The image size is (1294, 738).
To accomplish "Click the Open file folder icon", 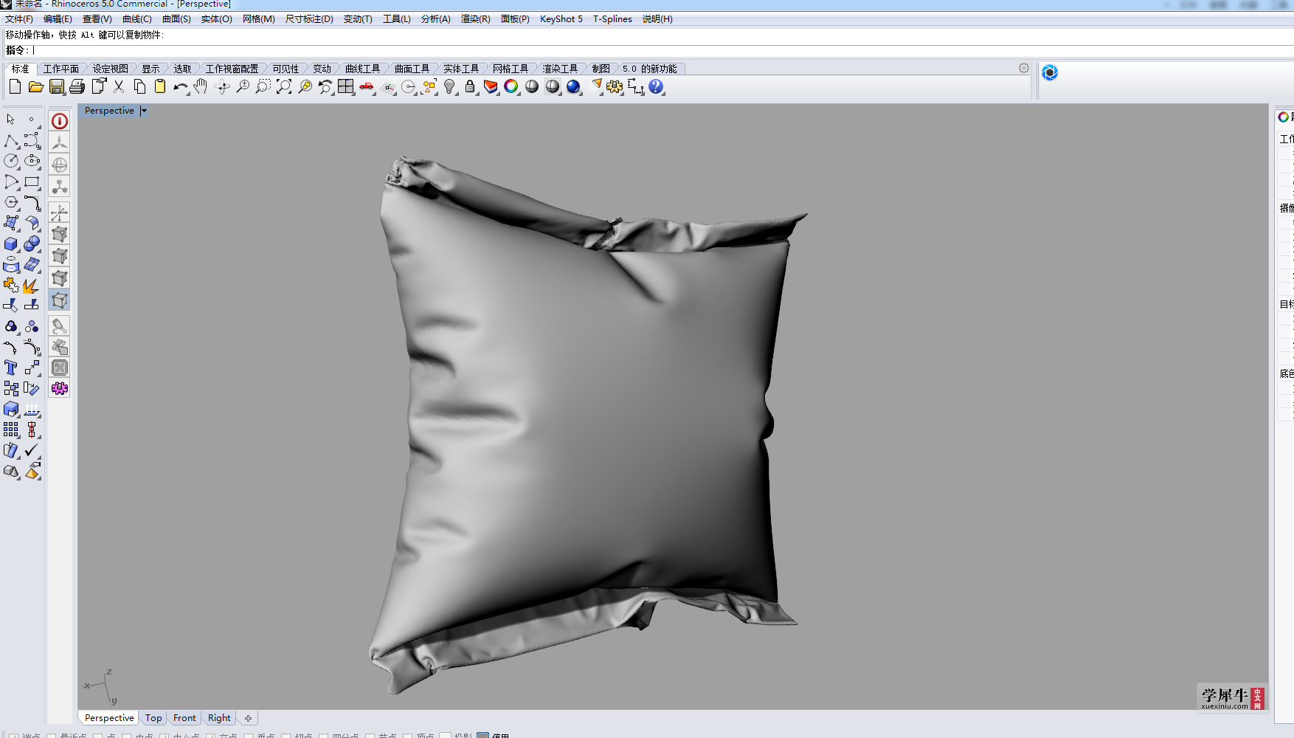I will tap(35, 86).
